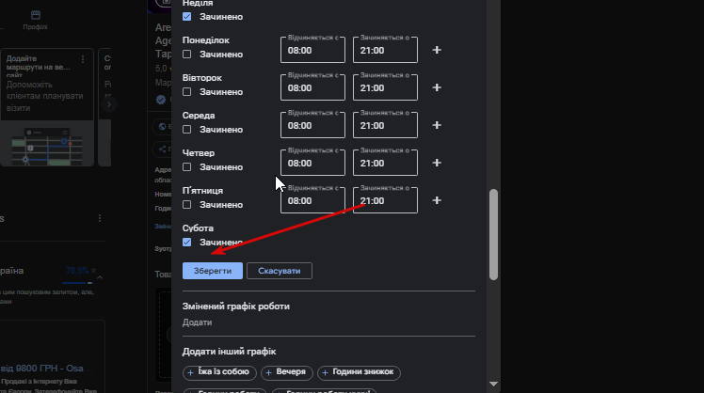
Task: Open Середа opening time field 08:00
Action: (312, 125)
